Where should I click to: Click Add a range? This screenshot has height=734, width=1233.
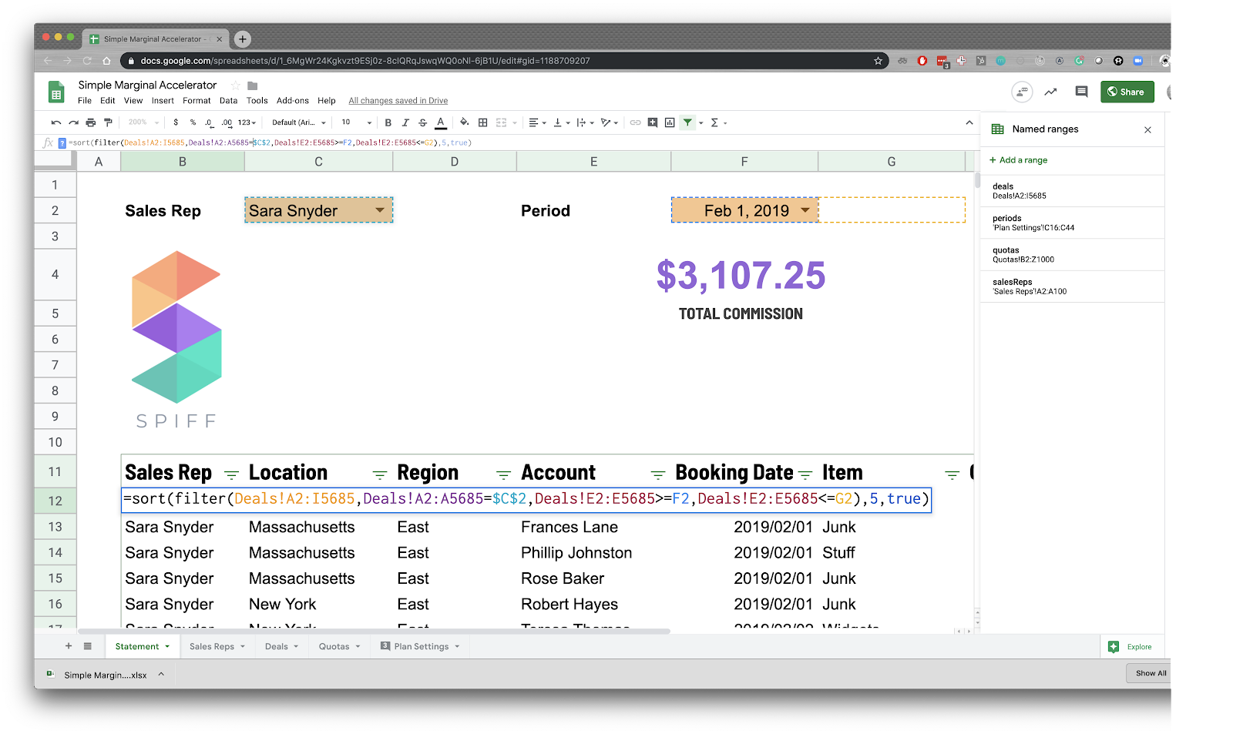pos(1018,160)
